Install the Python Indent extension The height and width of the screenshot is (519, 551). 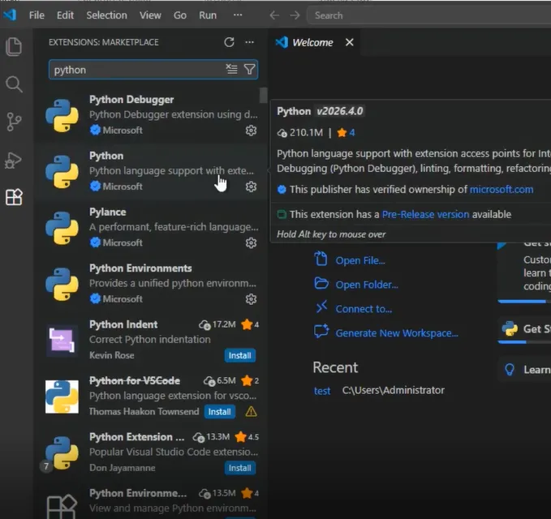[240, 355]
